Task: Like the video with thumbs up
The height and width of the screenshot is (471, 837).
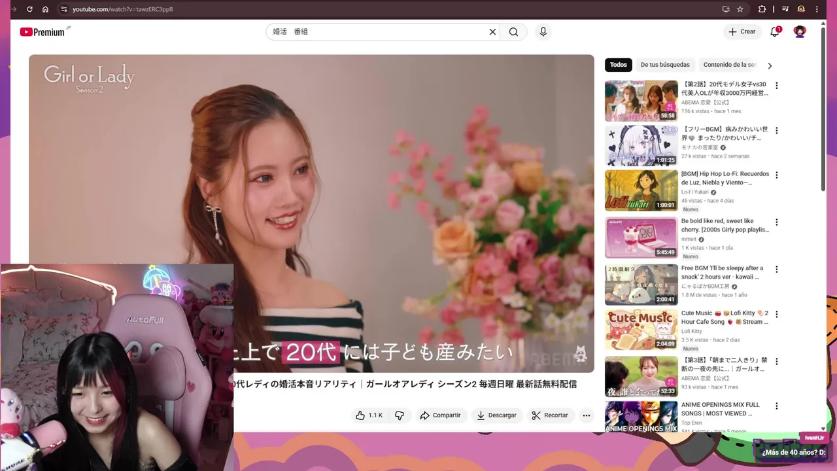Action: pos(369,415)
